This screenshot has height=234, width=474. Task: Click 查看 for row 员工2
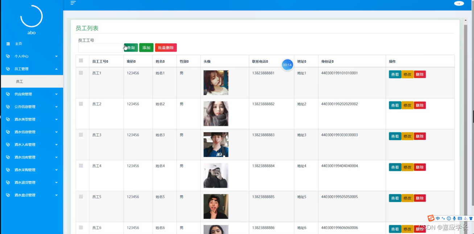pos(395,105)
